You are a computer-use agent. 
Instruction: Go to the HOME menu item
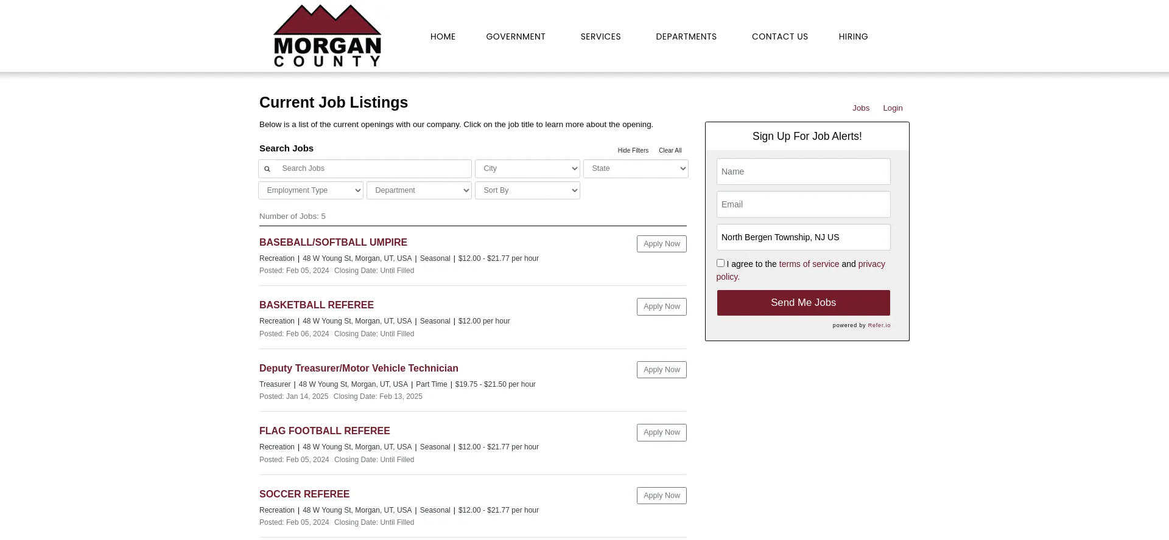[x=443, y=36]
